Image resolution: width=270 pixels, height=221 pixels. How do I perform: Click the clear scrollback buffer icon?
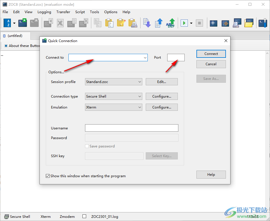84,23
